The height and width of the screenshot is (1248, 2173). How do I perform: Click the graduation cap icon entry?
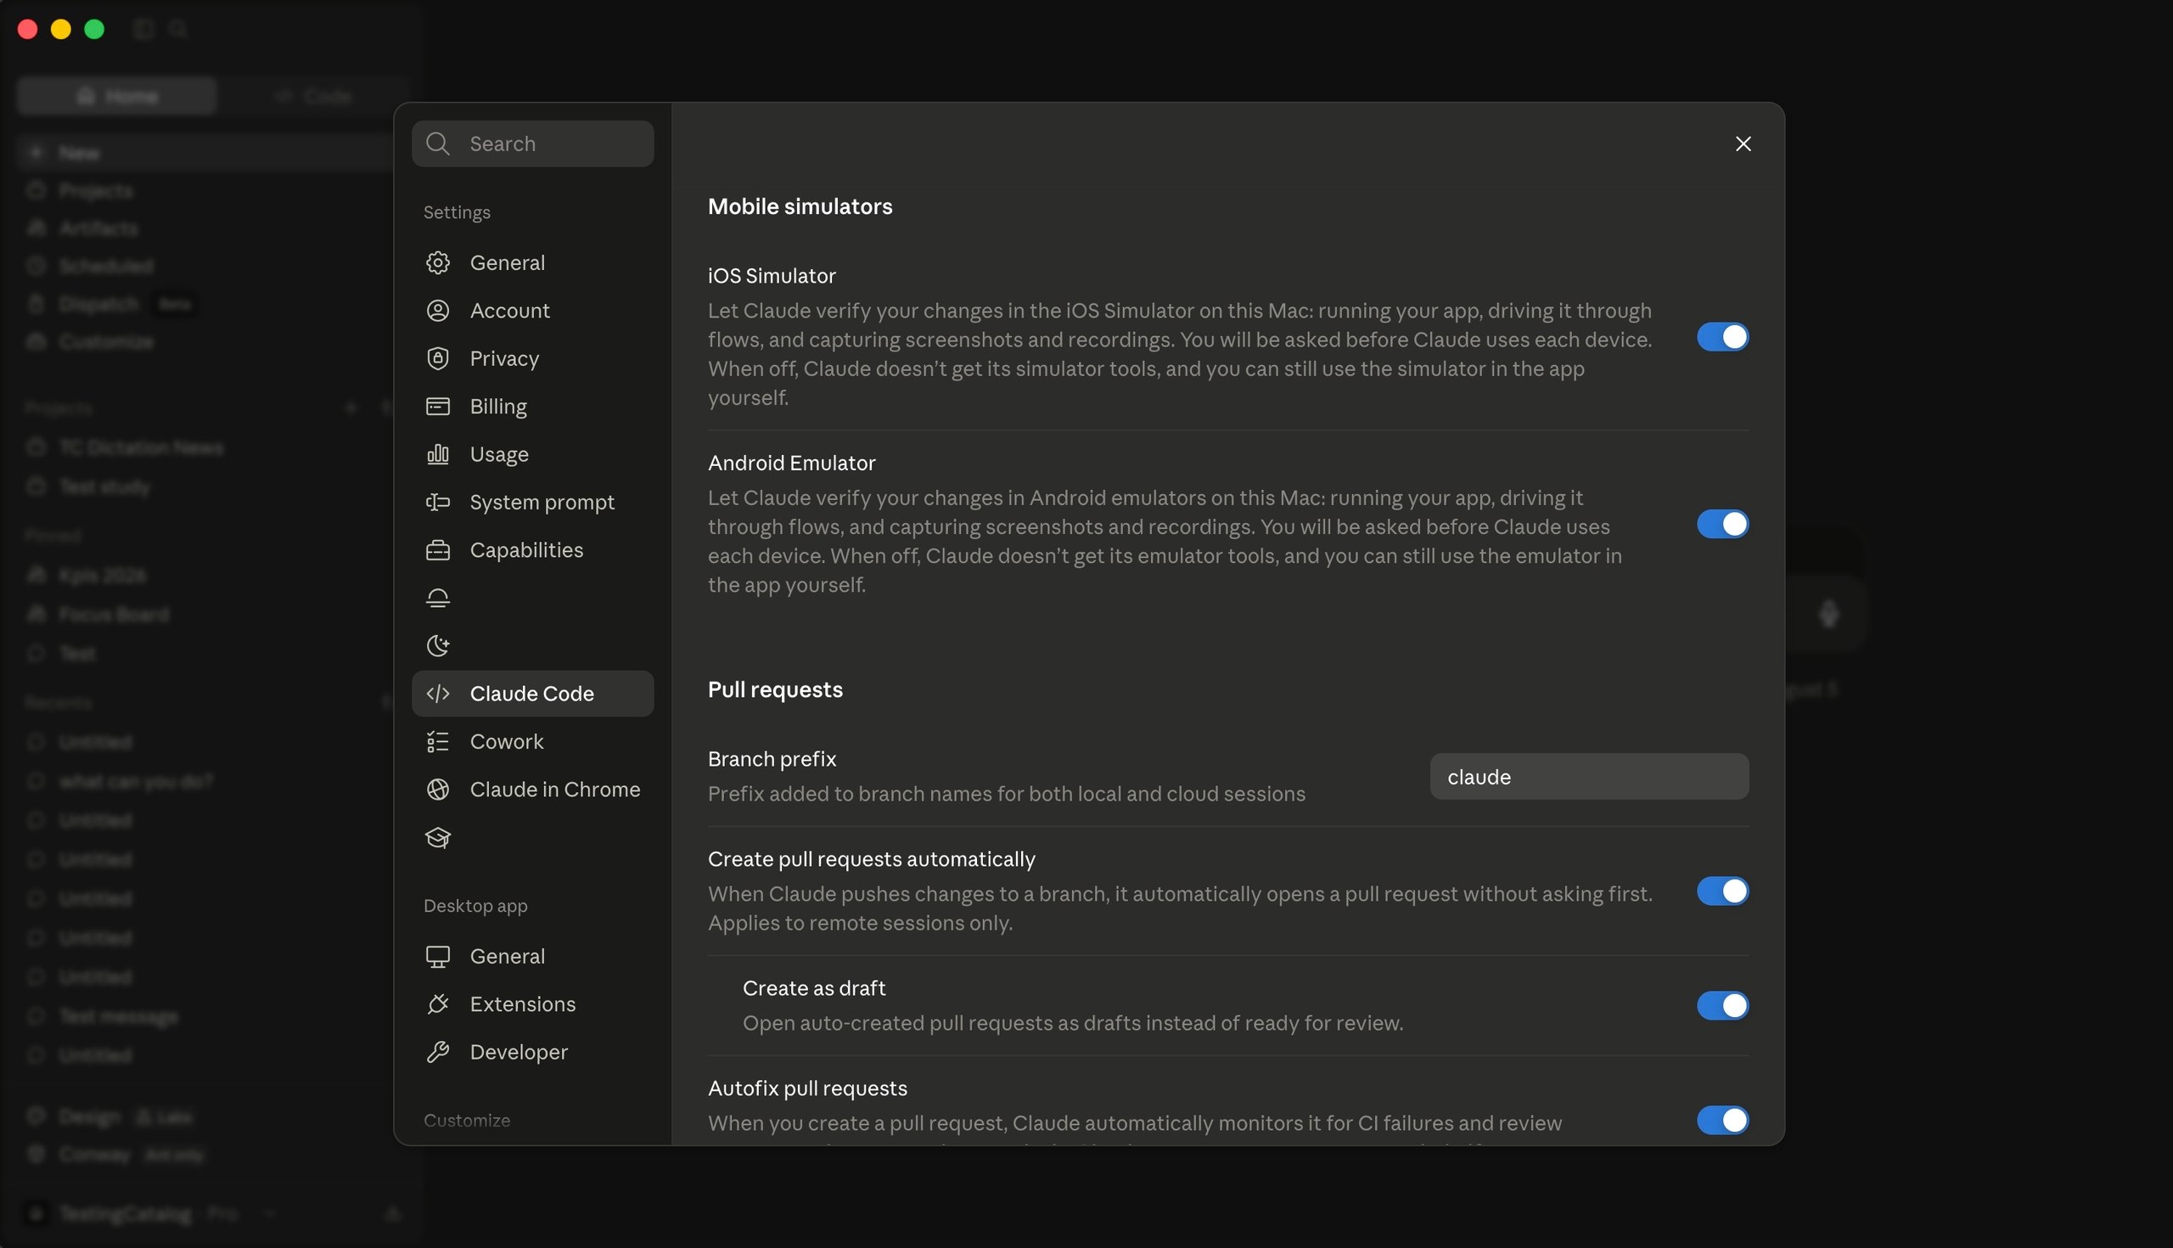(438, 837)
